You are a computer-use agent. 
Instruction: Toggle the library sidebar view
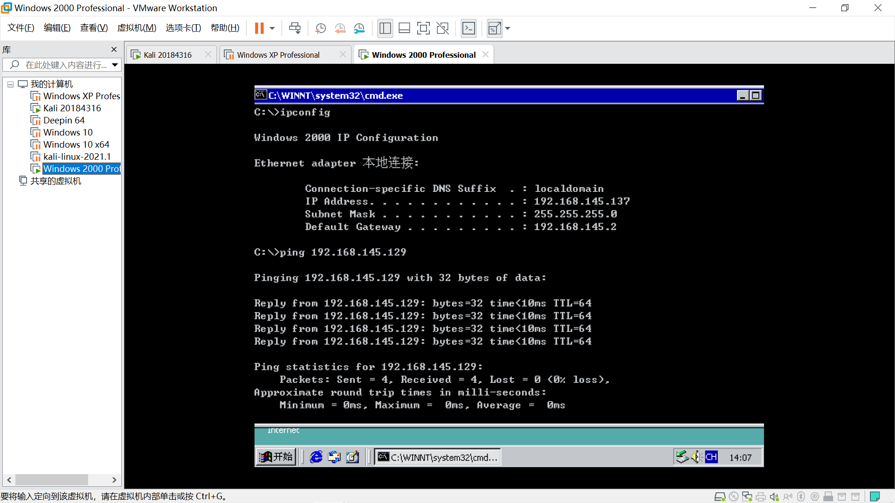click(x=385, y=28)
